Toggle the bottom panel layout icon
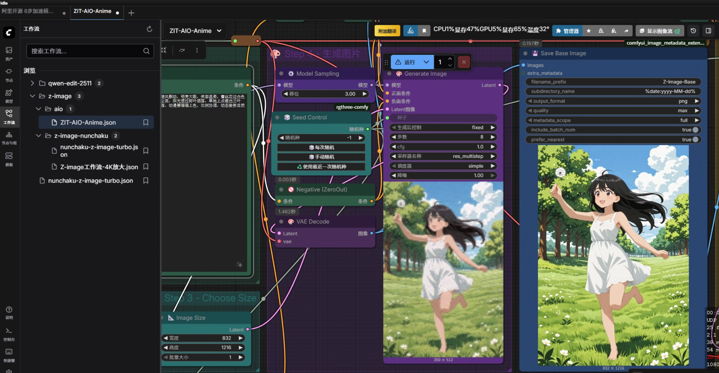 pos(709,31)
